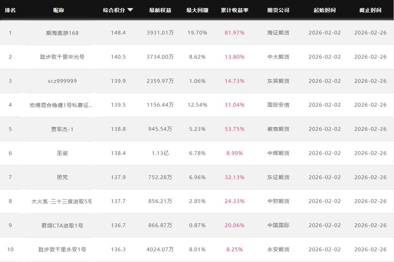Screen dimensions: 394x262
Task: Open the 圣诞 trader profile
Action: [62, 153]
